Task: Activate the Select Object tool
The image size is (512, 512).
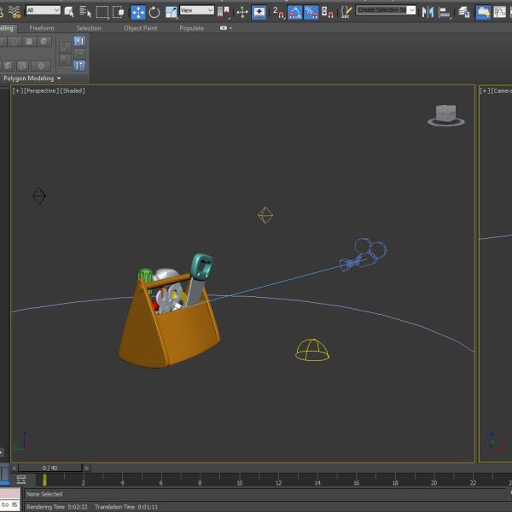Action: point(69,12)
